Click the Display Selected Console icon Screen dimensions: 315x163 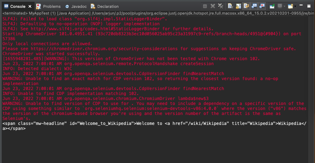click(280, 6)
